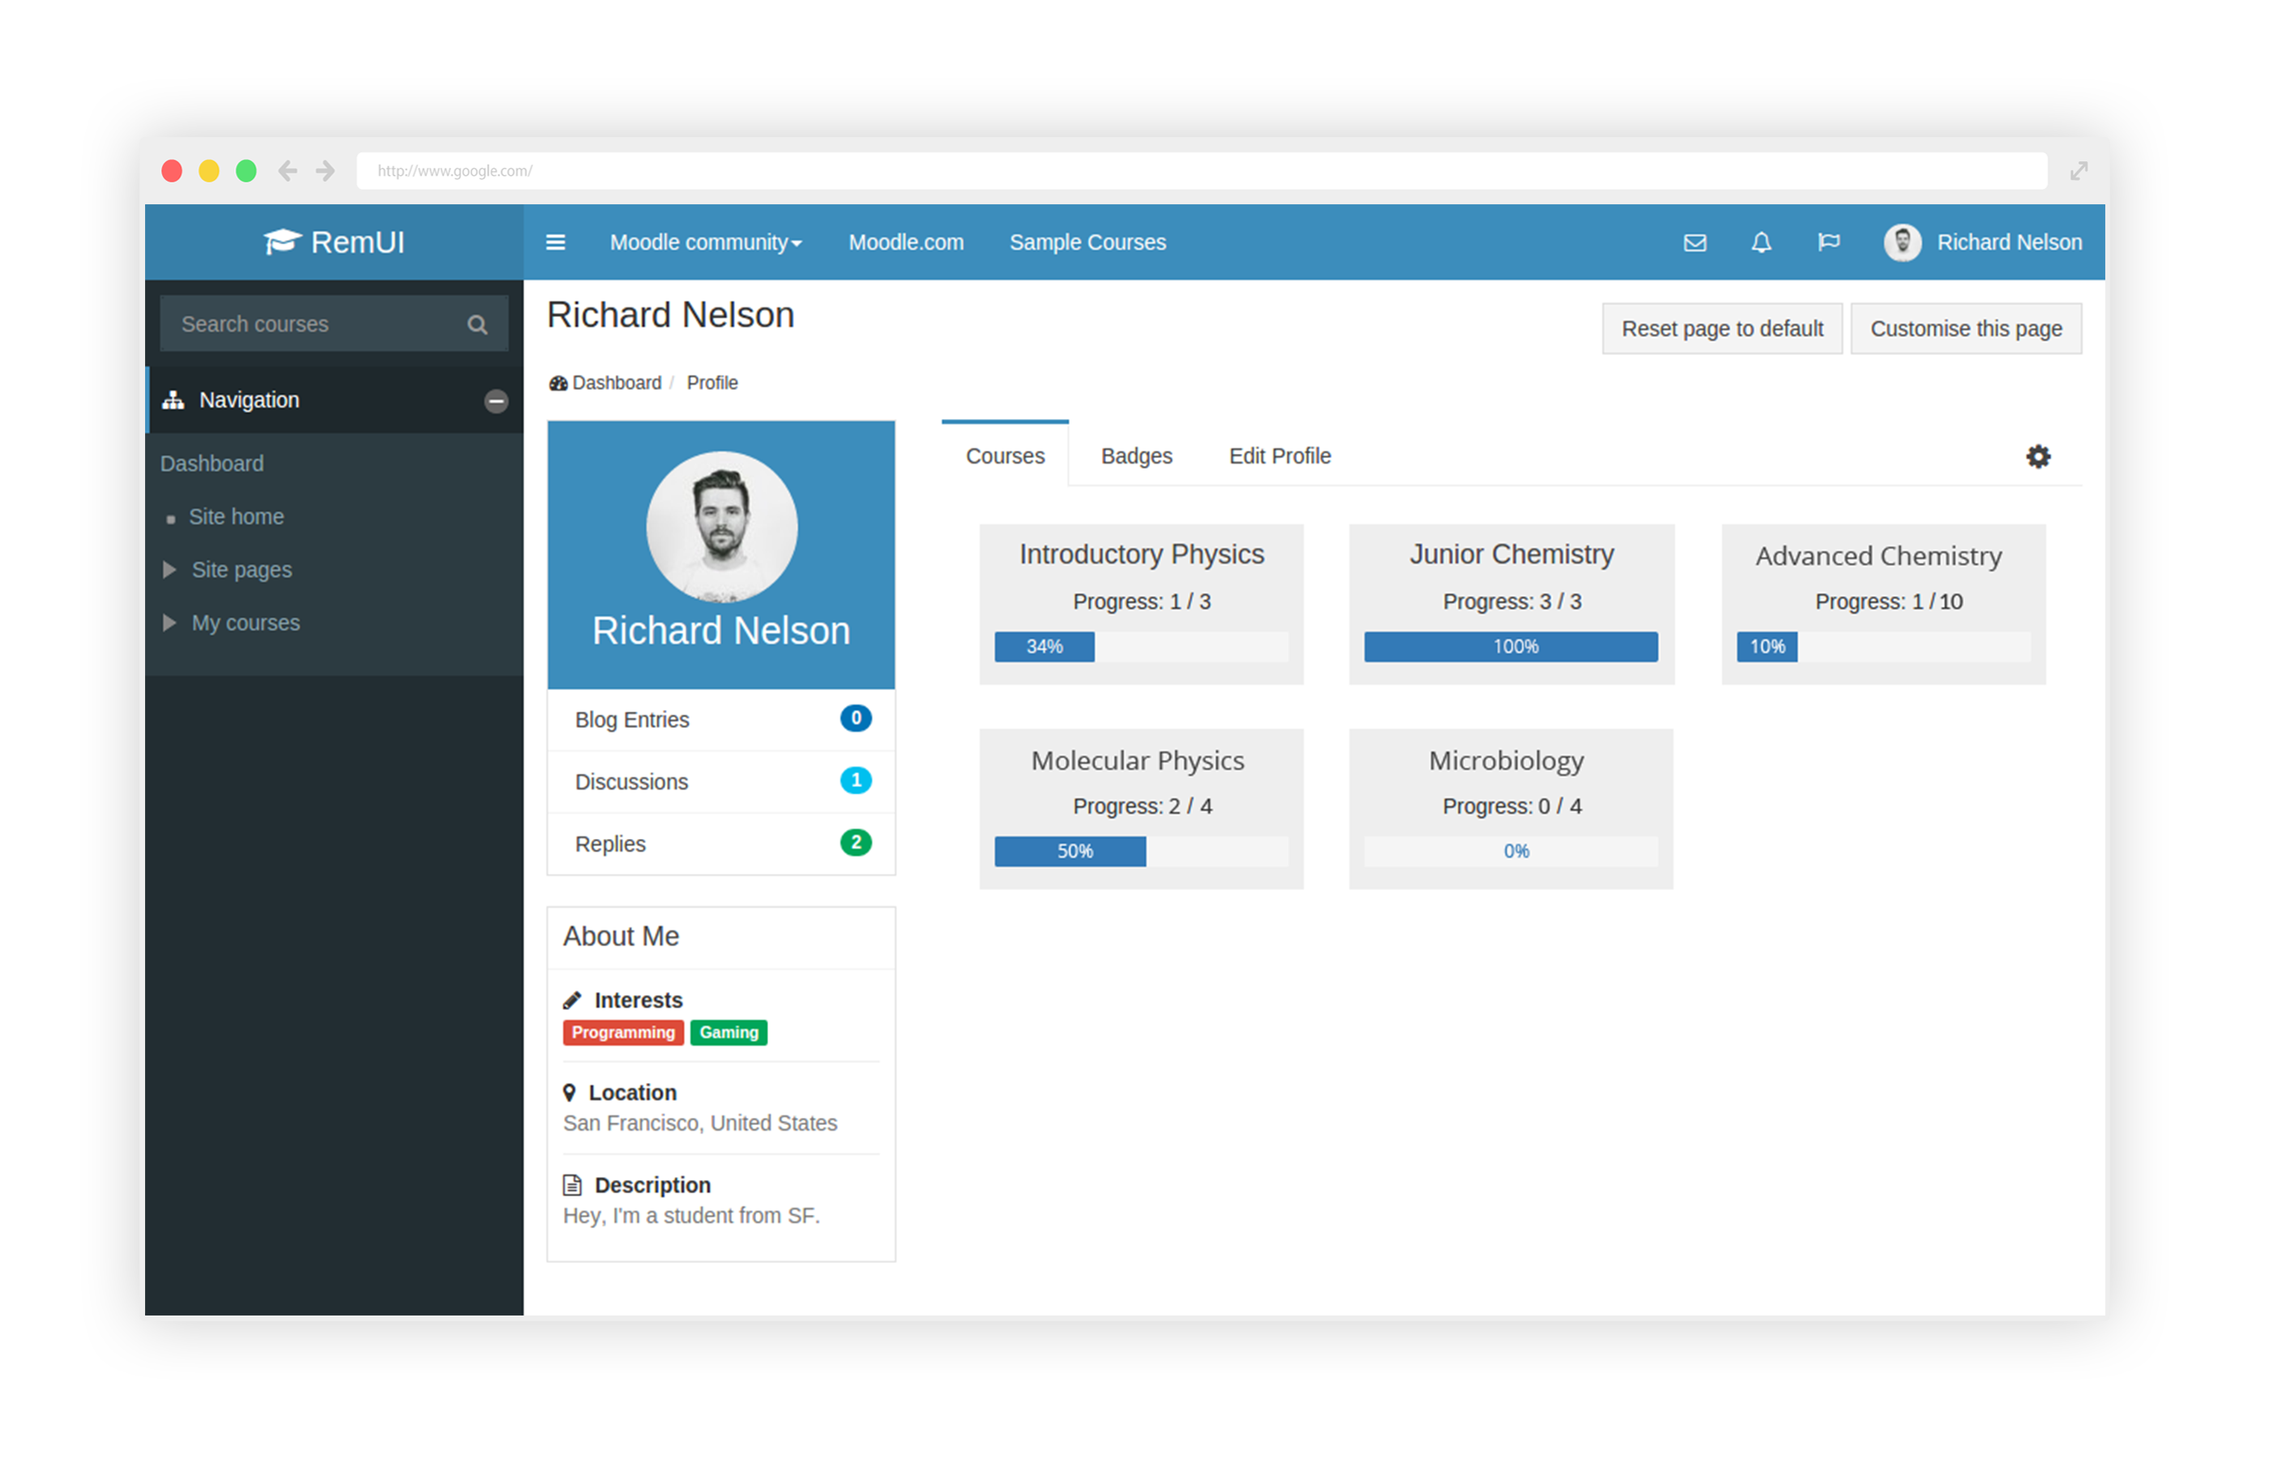Switch to the Badges tab
Viewport: 2269px width, 1459px height.
[x=1135, y=456]
